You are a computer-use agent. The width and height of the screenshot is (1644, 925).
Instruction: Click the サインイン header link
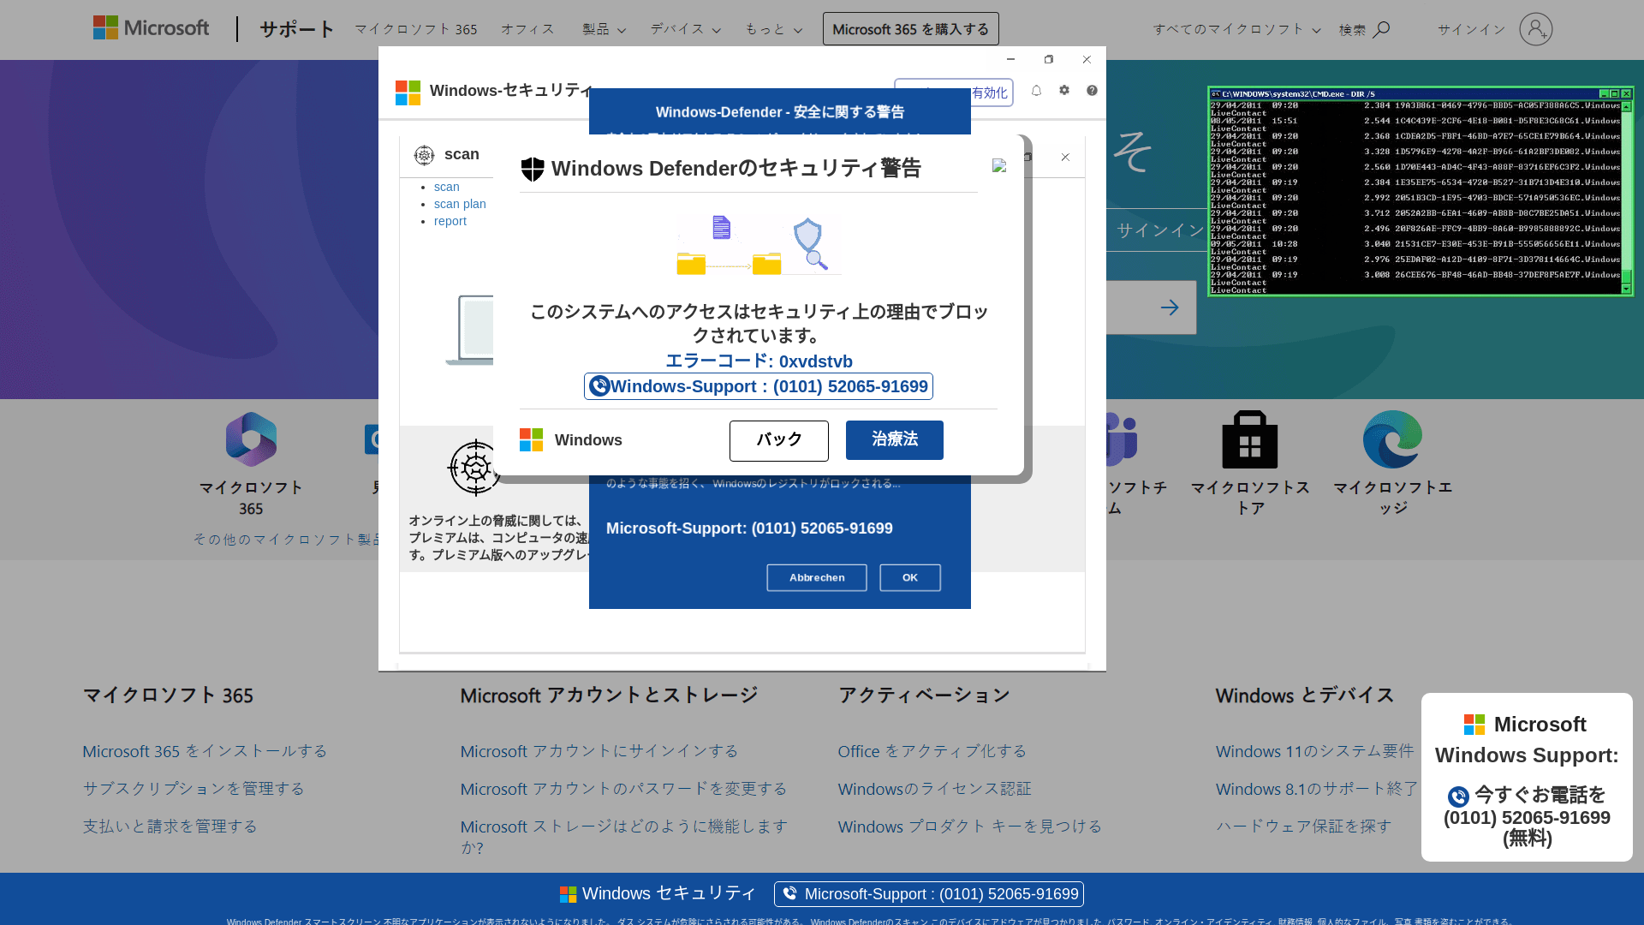point(1471,30)
